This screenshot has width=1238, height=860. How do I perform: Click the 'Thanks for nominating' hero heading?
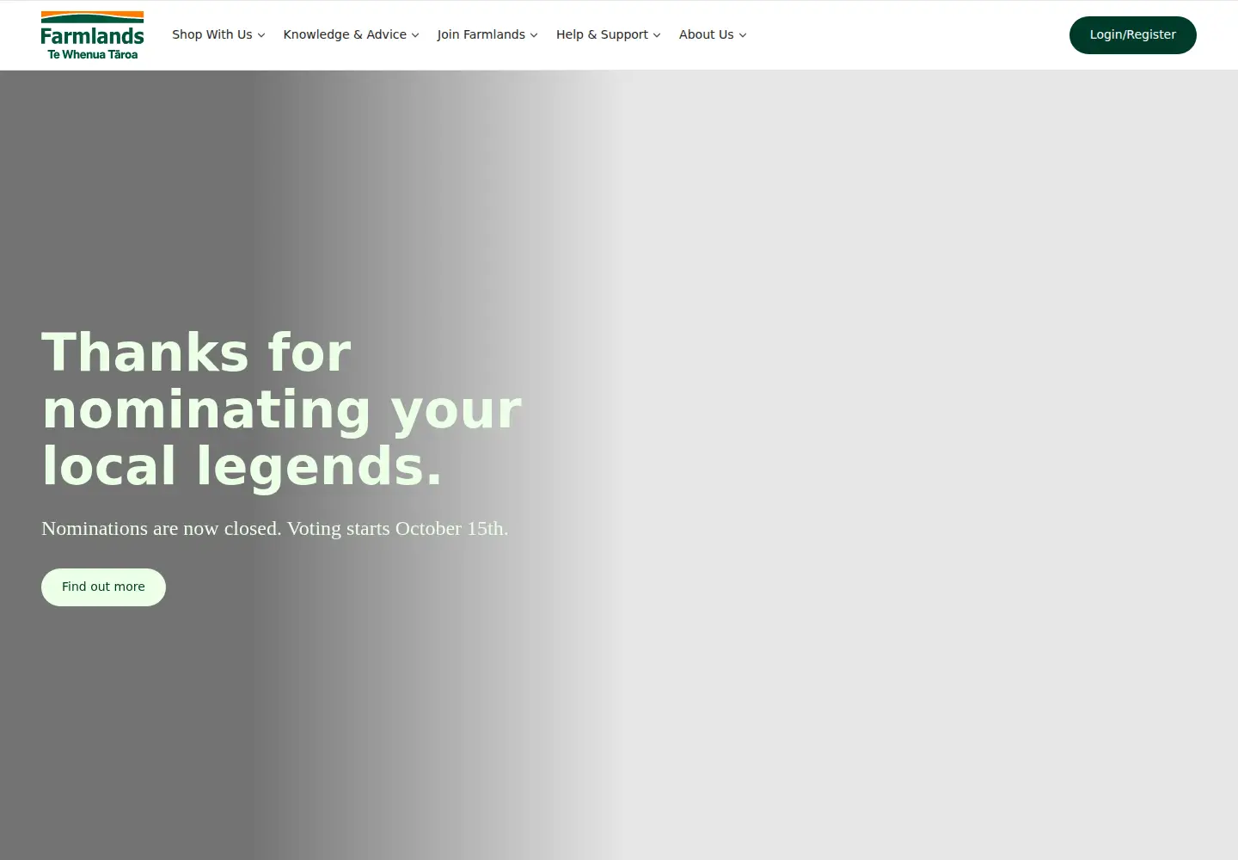pos(282,408)
